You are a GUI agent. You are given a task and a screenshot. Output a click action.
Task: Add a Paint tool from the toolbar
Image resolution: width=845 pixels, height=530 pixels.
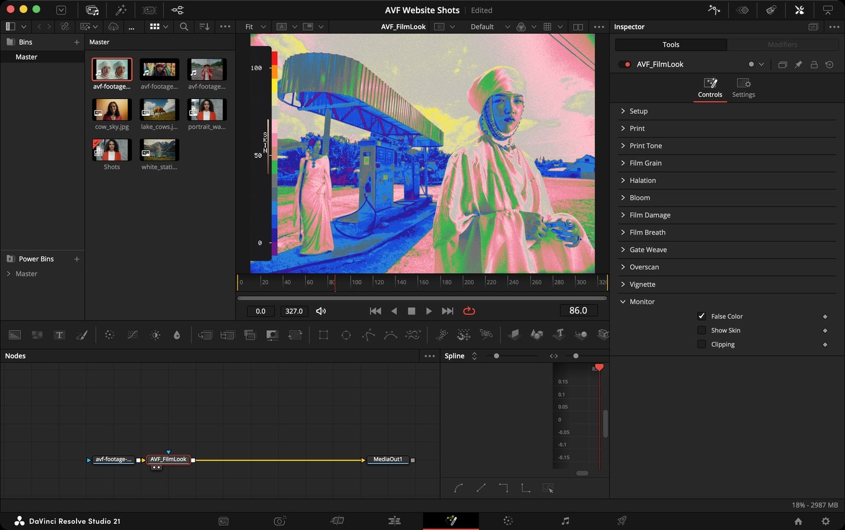click(x=82, y=335)
